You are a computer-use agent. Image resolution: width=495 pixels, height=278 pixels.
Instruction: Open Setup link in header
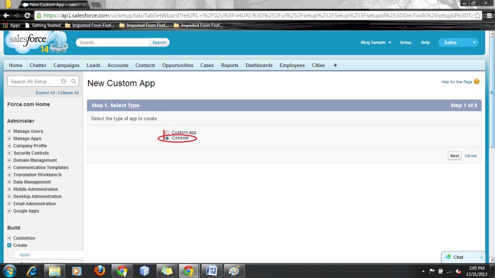pyautogui.click(x=406, y=43)
